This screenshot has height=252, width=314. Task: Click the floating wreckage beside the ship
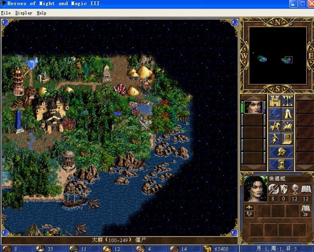click(x=94, y=204)
